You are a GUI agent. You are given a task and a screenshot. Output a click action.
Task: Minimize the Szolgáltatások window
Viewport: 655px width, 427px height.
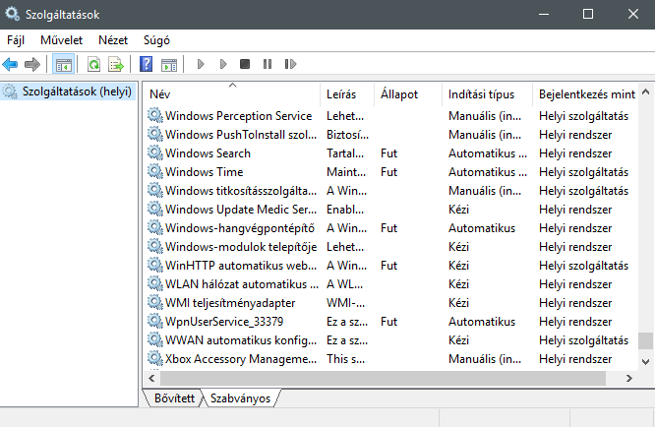click(544, 14)
